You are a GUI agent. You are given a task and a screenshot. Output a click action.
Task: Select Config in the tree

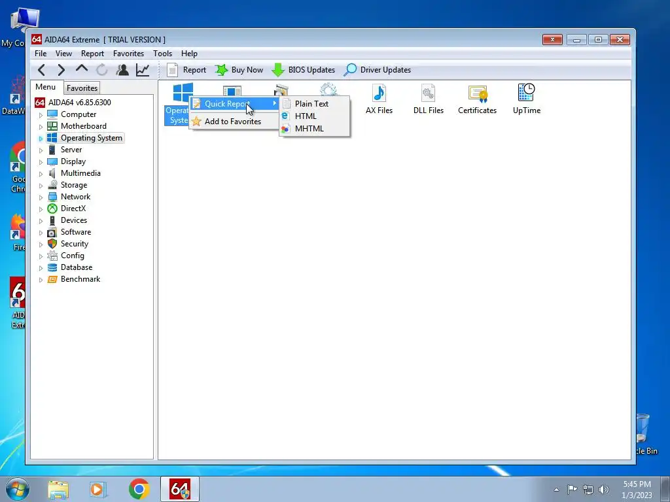(72, 256)
